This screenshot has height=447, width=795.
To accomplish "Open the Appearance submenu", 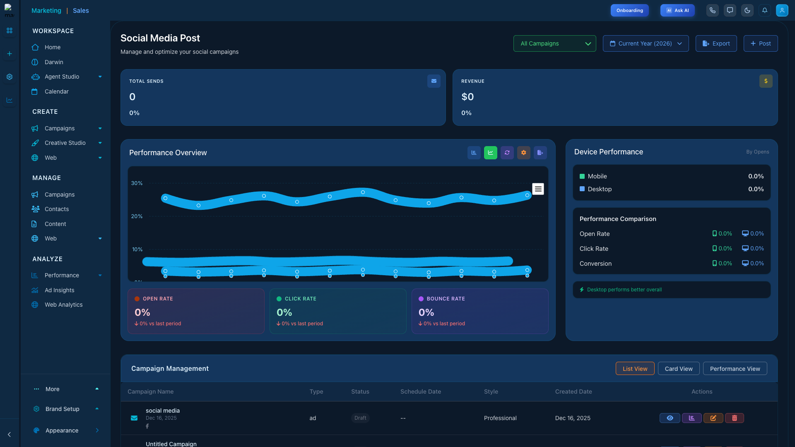I will point(66,430).
